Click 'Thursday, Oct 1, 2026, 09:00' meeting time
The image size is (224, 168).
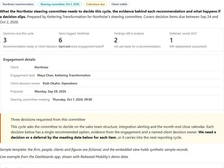tap(72, 99)
